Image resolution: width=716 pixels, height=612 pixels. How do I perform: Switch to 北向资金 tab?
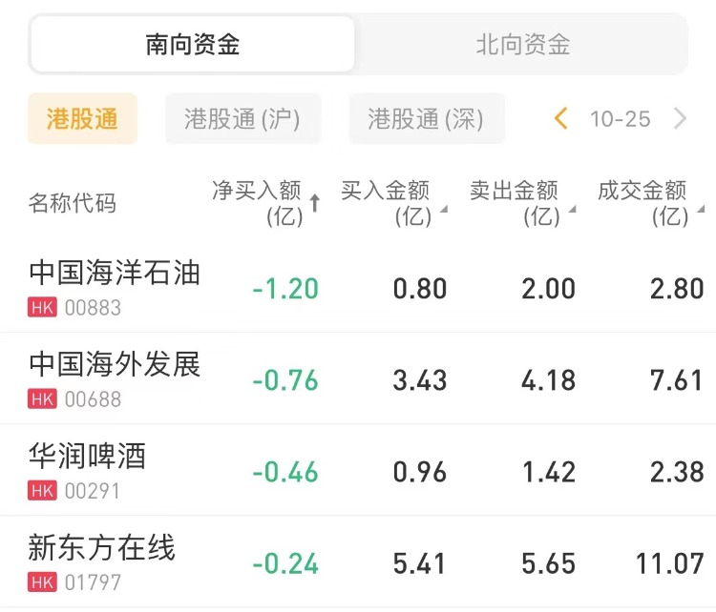(x=522, y=45)
